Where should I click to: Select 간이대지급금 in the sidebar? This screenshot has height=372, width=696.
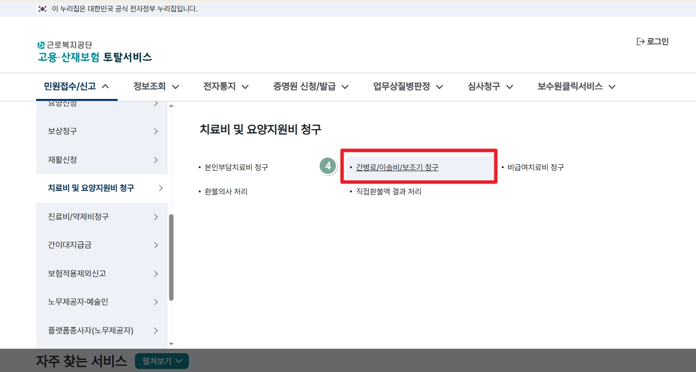pos(70,245)
